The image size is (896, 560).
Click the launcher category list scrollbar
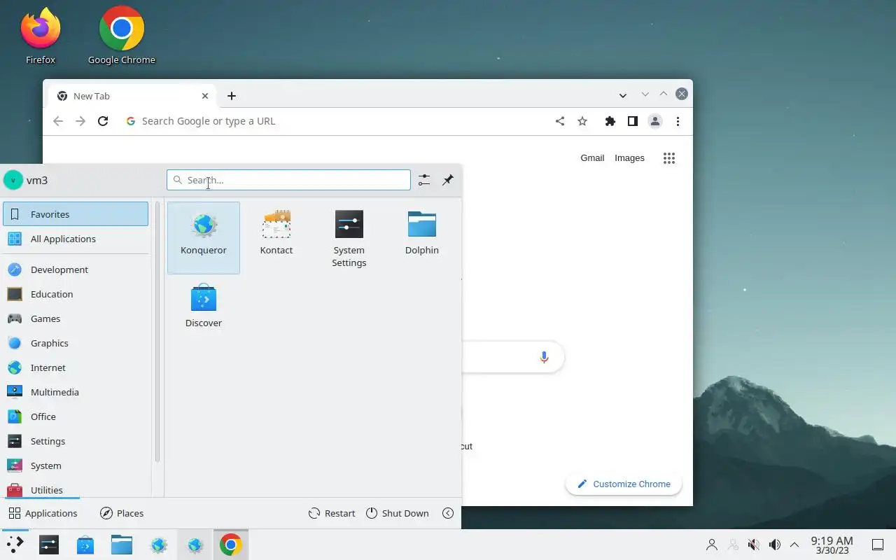click(x=157, y=332)
